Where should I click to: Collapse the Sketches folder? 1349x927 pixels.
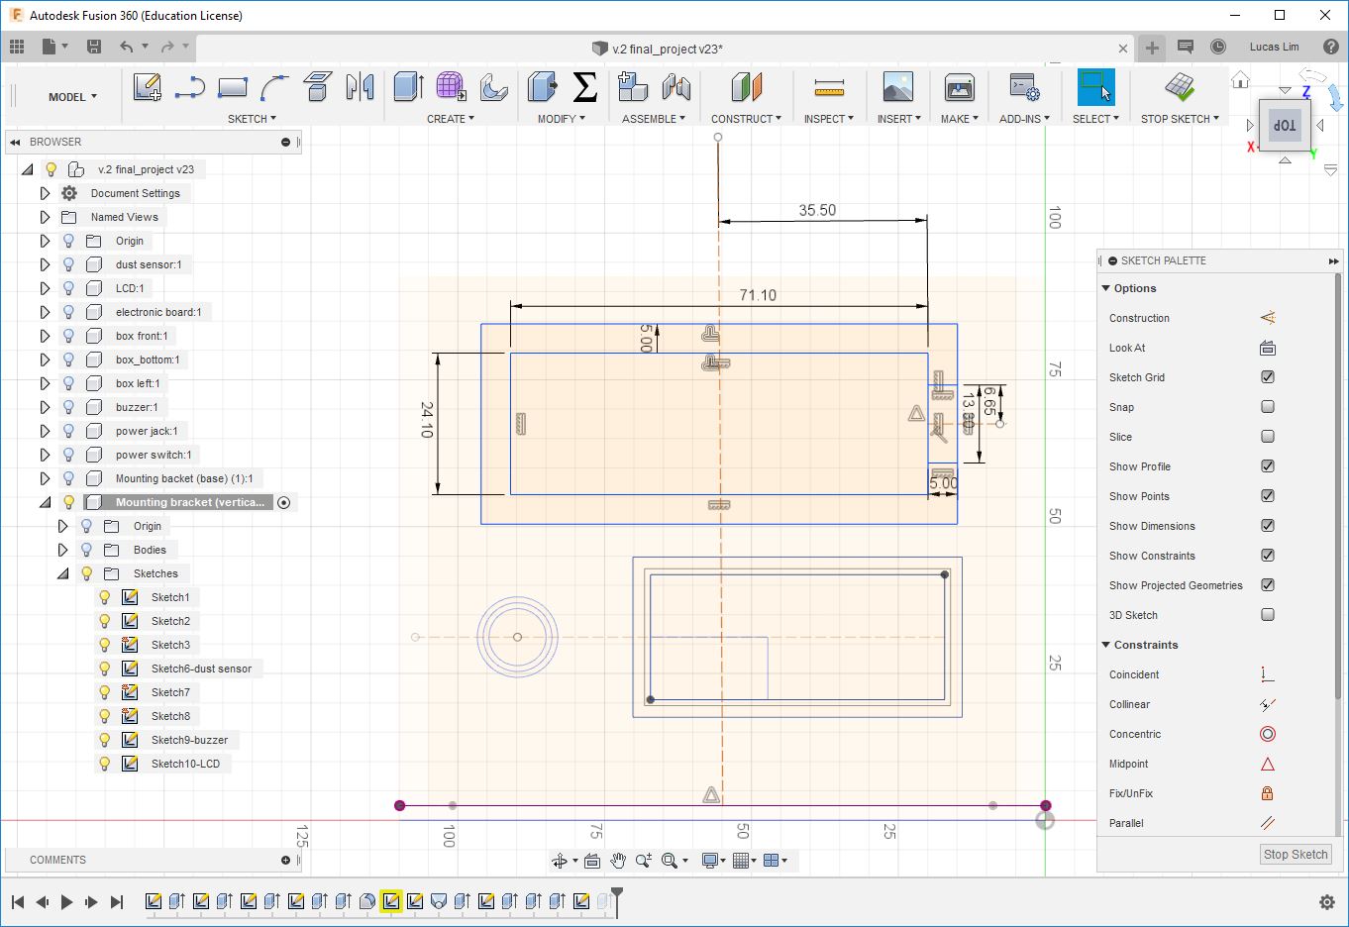(62, 573)
